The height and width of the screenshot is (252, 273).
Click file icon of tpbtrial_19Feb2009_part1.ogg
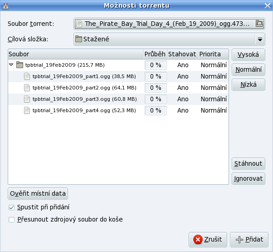click(x=27, y=76)
